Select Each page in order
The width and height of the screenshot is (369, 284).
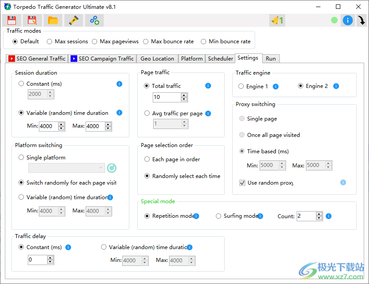click(172, 159)
